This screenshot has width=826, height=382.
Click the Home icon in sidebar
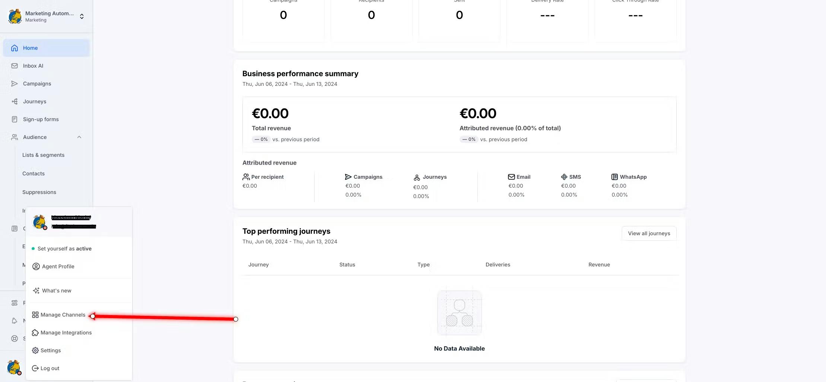(15, 48)
